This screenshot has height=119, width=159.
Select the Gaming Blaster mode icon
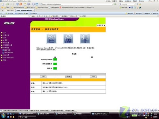pos(52,39)
